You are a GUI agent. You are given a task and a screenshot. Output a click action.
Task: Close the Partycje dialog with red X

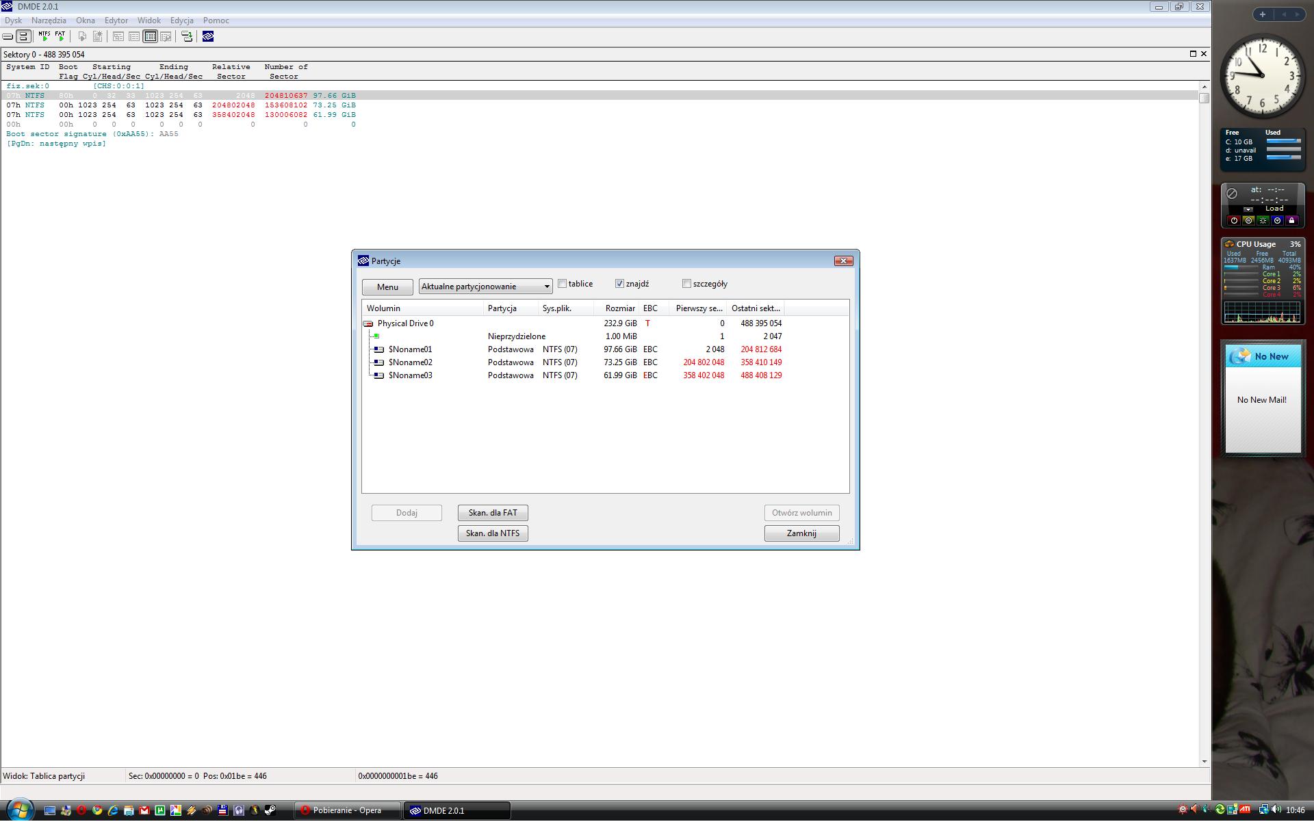(x=843, y=261)
